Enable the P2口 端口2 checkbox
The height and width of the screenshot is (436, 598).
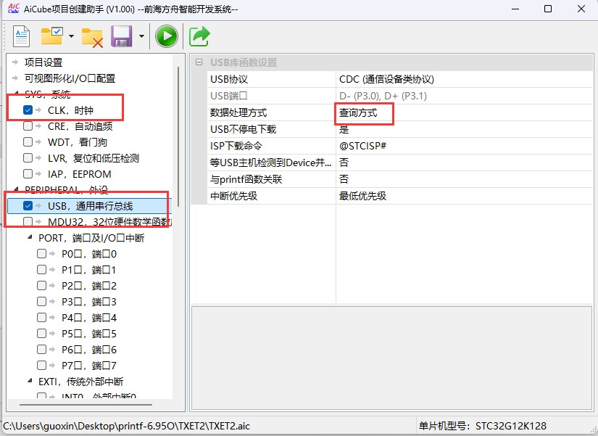pyautogui.click(x=41, y=286)
